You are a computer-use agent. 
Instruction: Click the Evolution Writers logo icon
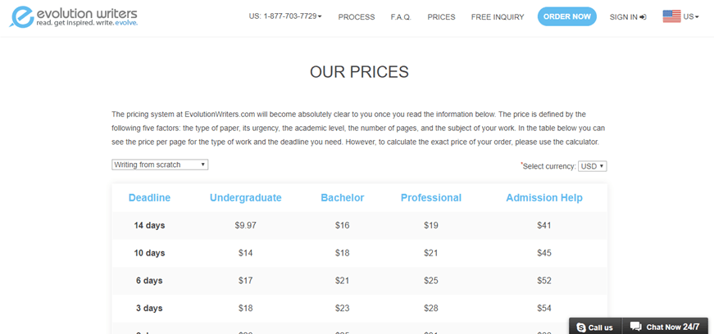21,17
